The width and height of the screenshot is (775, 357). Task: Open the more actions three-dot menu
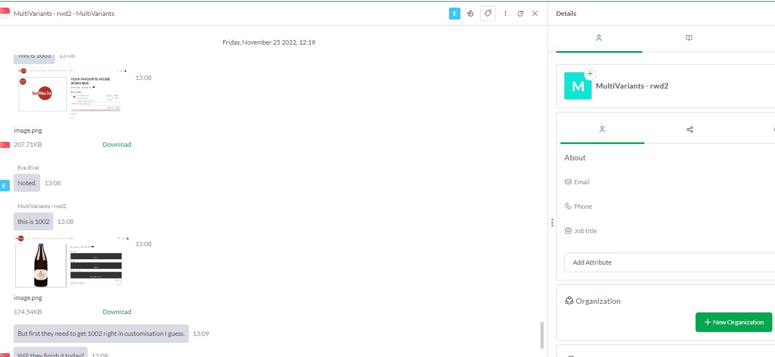pyautogui.click(x=506, y=14)
